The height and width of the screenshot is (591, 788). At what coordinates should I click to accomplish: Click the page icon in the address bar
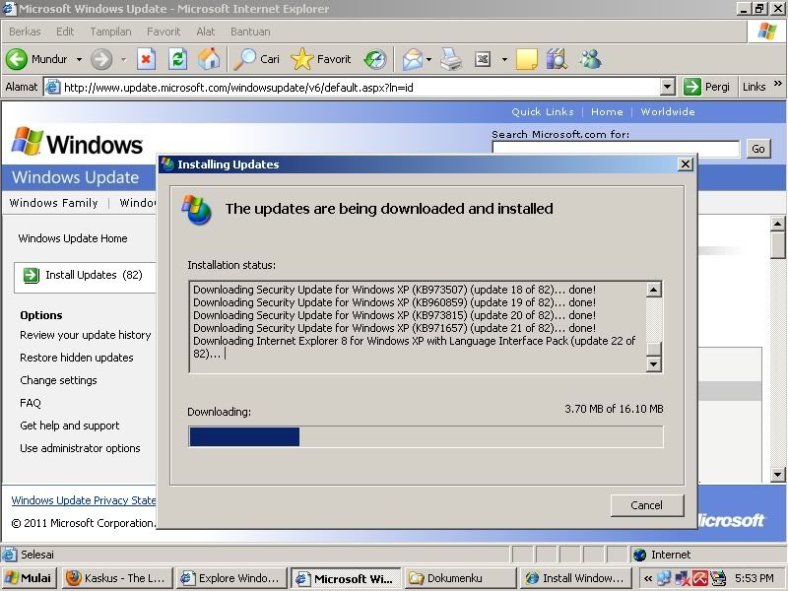coord(52,88)
